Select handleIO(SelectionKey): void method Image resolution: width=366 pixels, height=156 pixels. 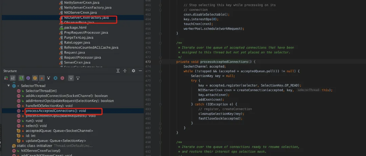(x=49, y=106)
